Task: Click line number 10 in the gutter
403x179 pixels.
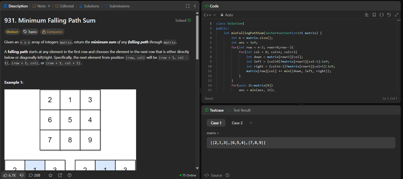Action: 210,66
